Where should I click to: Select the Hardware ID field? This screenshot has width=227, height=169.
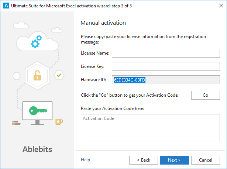tap(166, 80)
